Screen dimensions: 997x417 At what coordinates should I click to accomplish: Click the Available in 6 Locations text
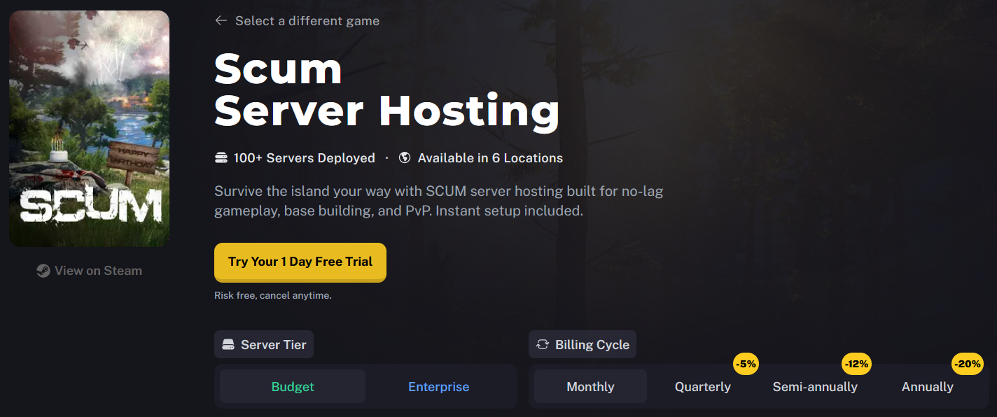(490, 158)
